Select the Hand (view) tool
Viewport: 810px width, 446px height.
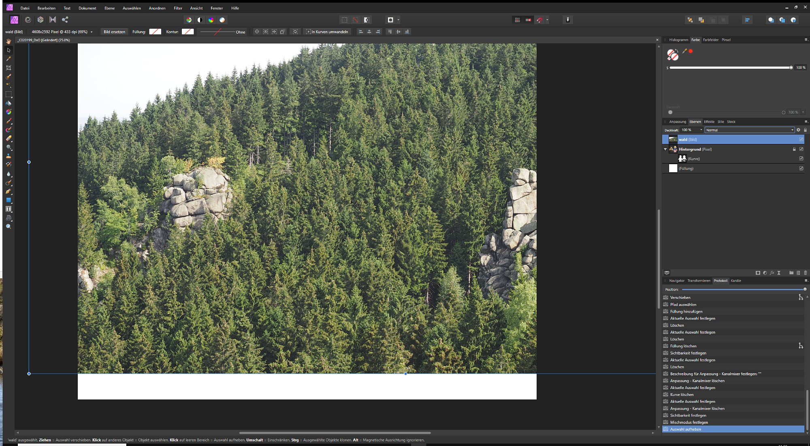click(x=9, y=42)
